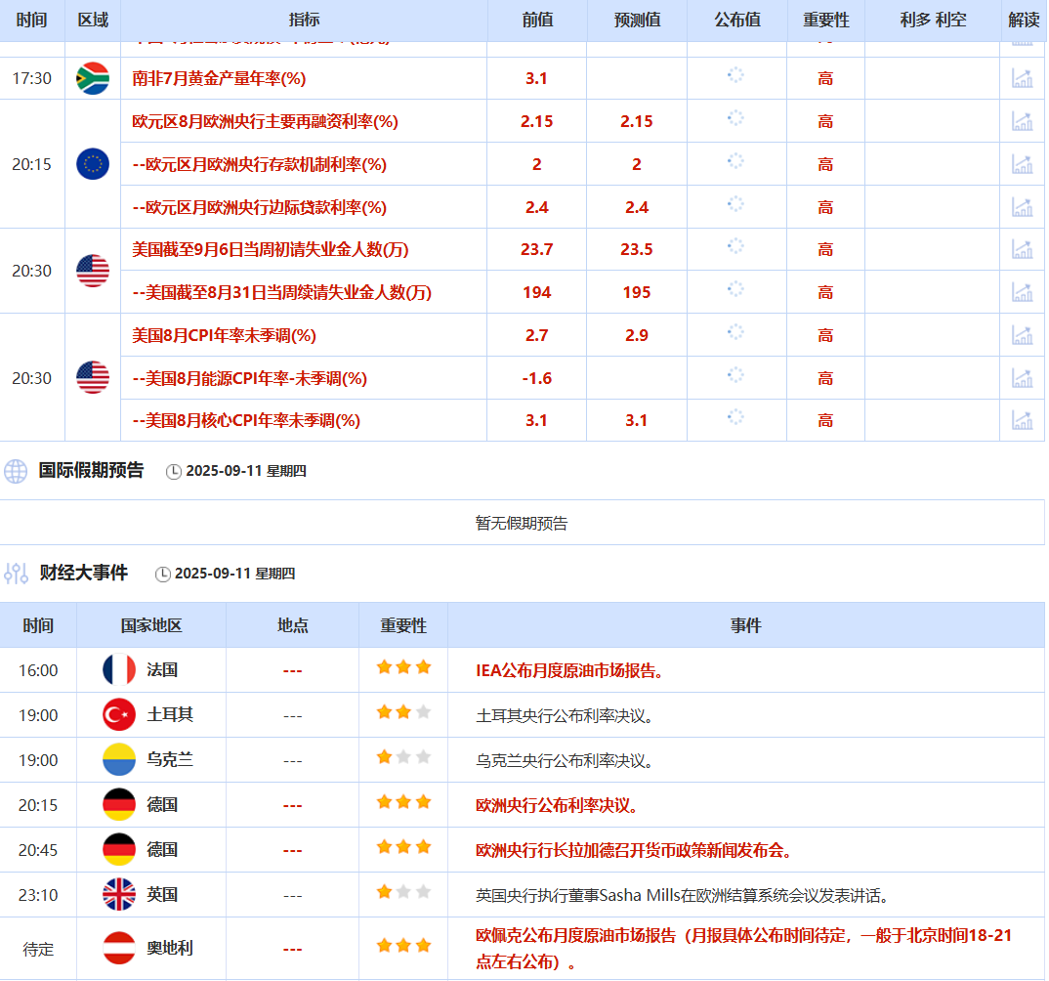Image resolution: width=1049 pixels, height=981 pixels.
Task: Click the upper table's 重要性 column header
Action: pyautogui.click(x=825, y=21)
